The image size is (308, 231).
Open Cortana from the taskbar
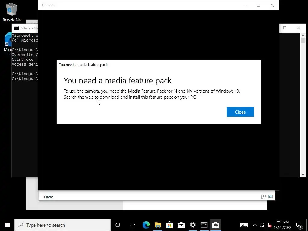[x=118, y=225]
